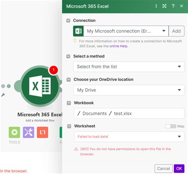Image resolution: width=188 pixels, height=174 pixels.
Task: Open the Select from the list dropdown
Action: (x=129, y=67)
